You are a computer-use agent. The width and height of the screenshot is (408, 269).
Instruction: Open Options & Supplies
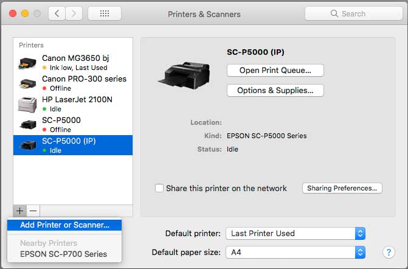(x=275, y=90)
